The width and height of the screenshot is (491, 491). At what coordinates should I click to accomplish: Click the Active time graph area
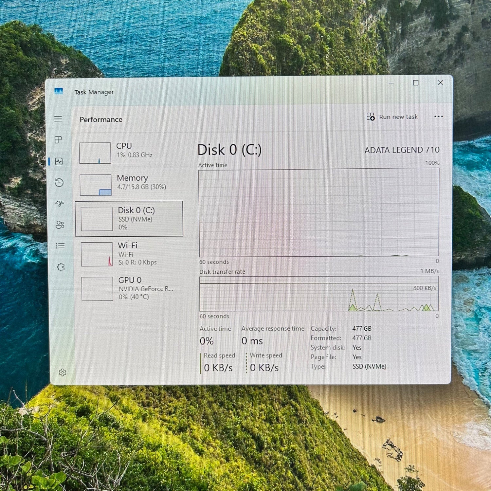(319, 213)
